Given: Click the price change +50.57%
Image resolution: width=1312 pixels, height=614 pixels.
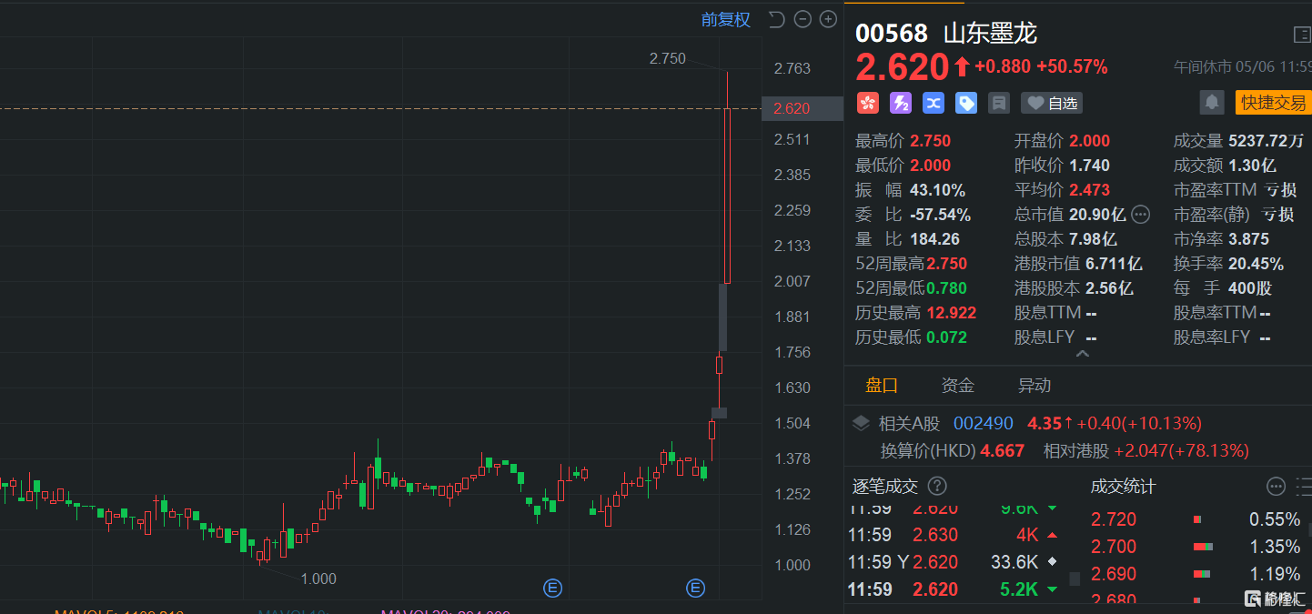Looking at the screenshot, I should tap(1072, 66).
